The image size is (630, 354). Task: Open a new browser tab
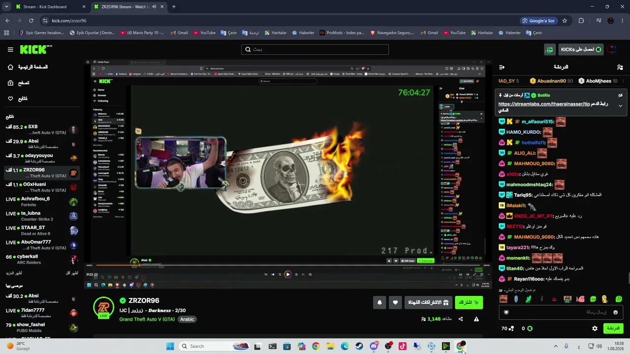click(x=174, y=7)
